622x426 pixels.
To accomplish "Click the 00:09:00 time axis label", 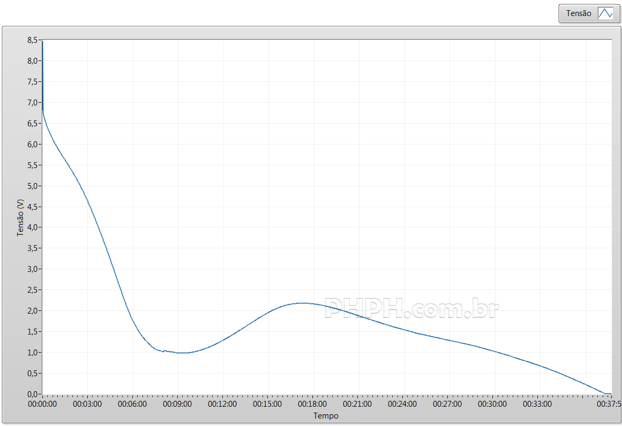I will 177,404.
